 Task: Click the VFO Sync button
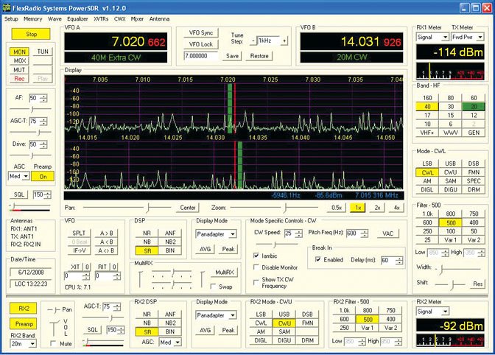(201, 33)
